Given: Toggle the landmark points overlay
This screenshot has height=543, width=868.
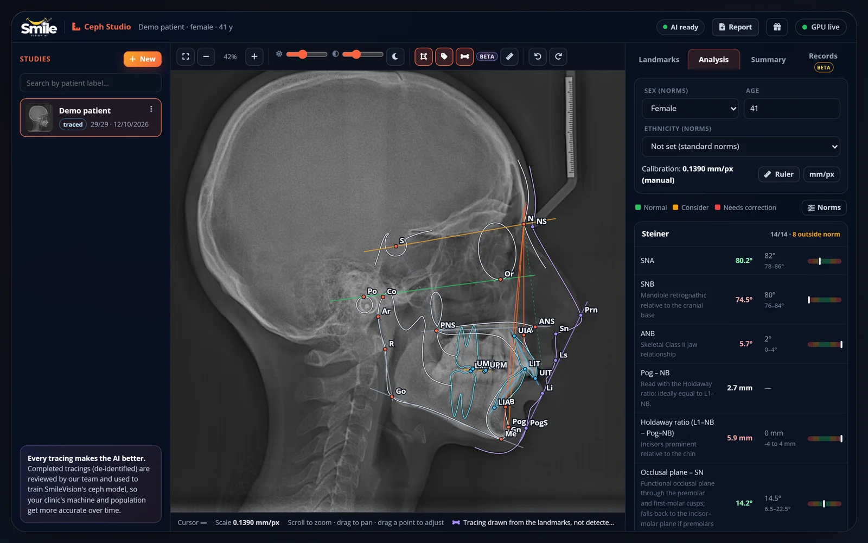Looking at the screenshot, I should click(x=424, y=56).
